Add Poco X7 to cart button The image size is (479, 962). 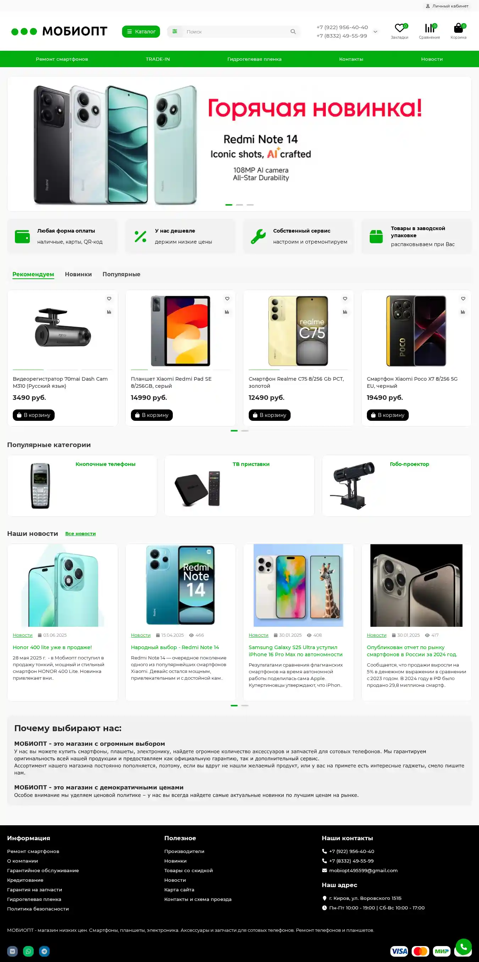tap(387, 415)
